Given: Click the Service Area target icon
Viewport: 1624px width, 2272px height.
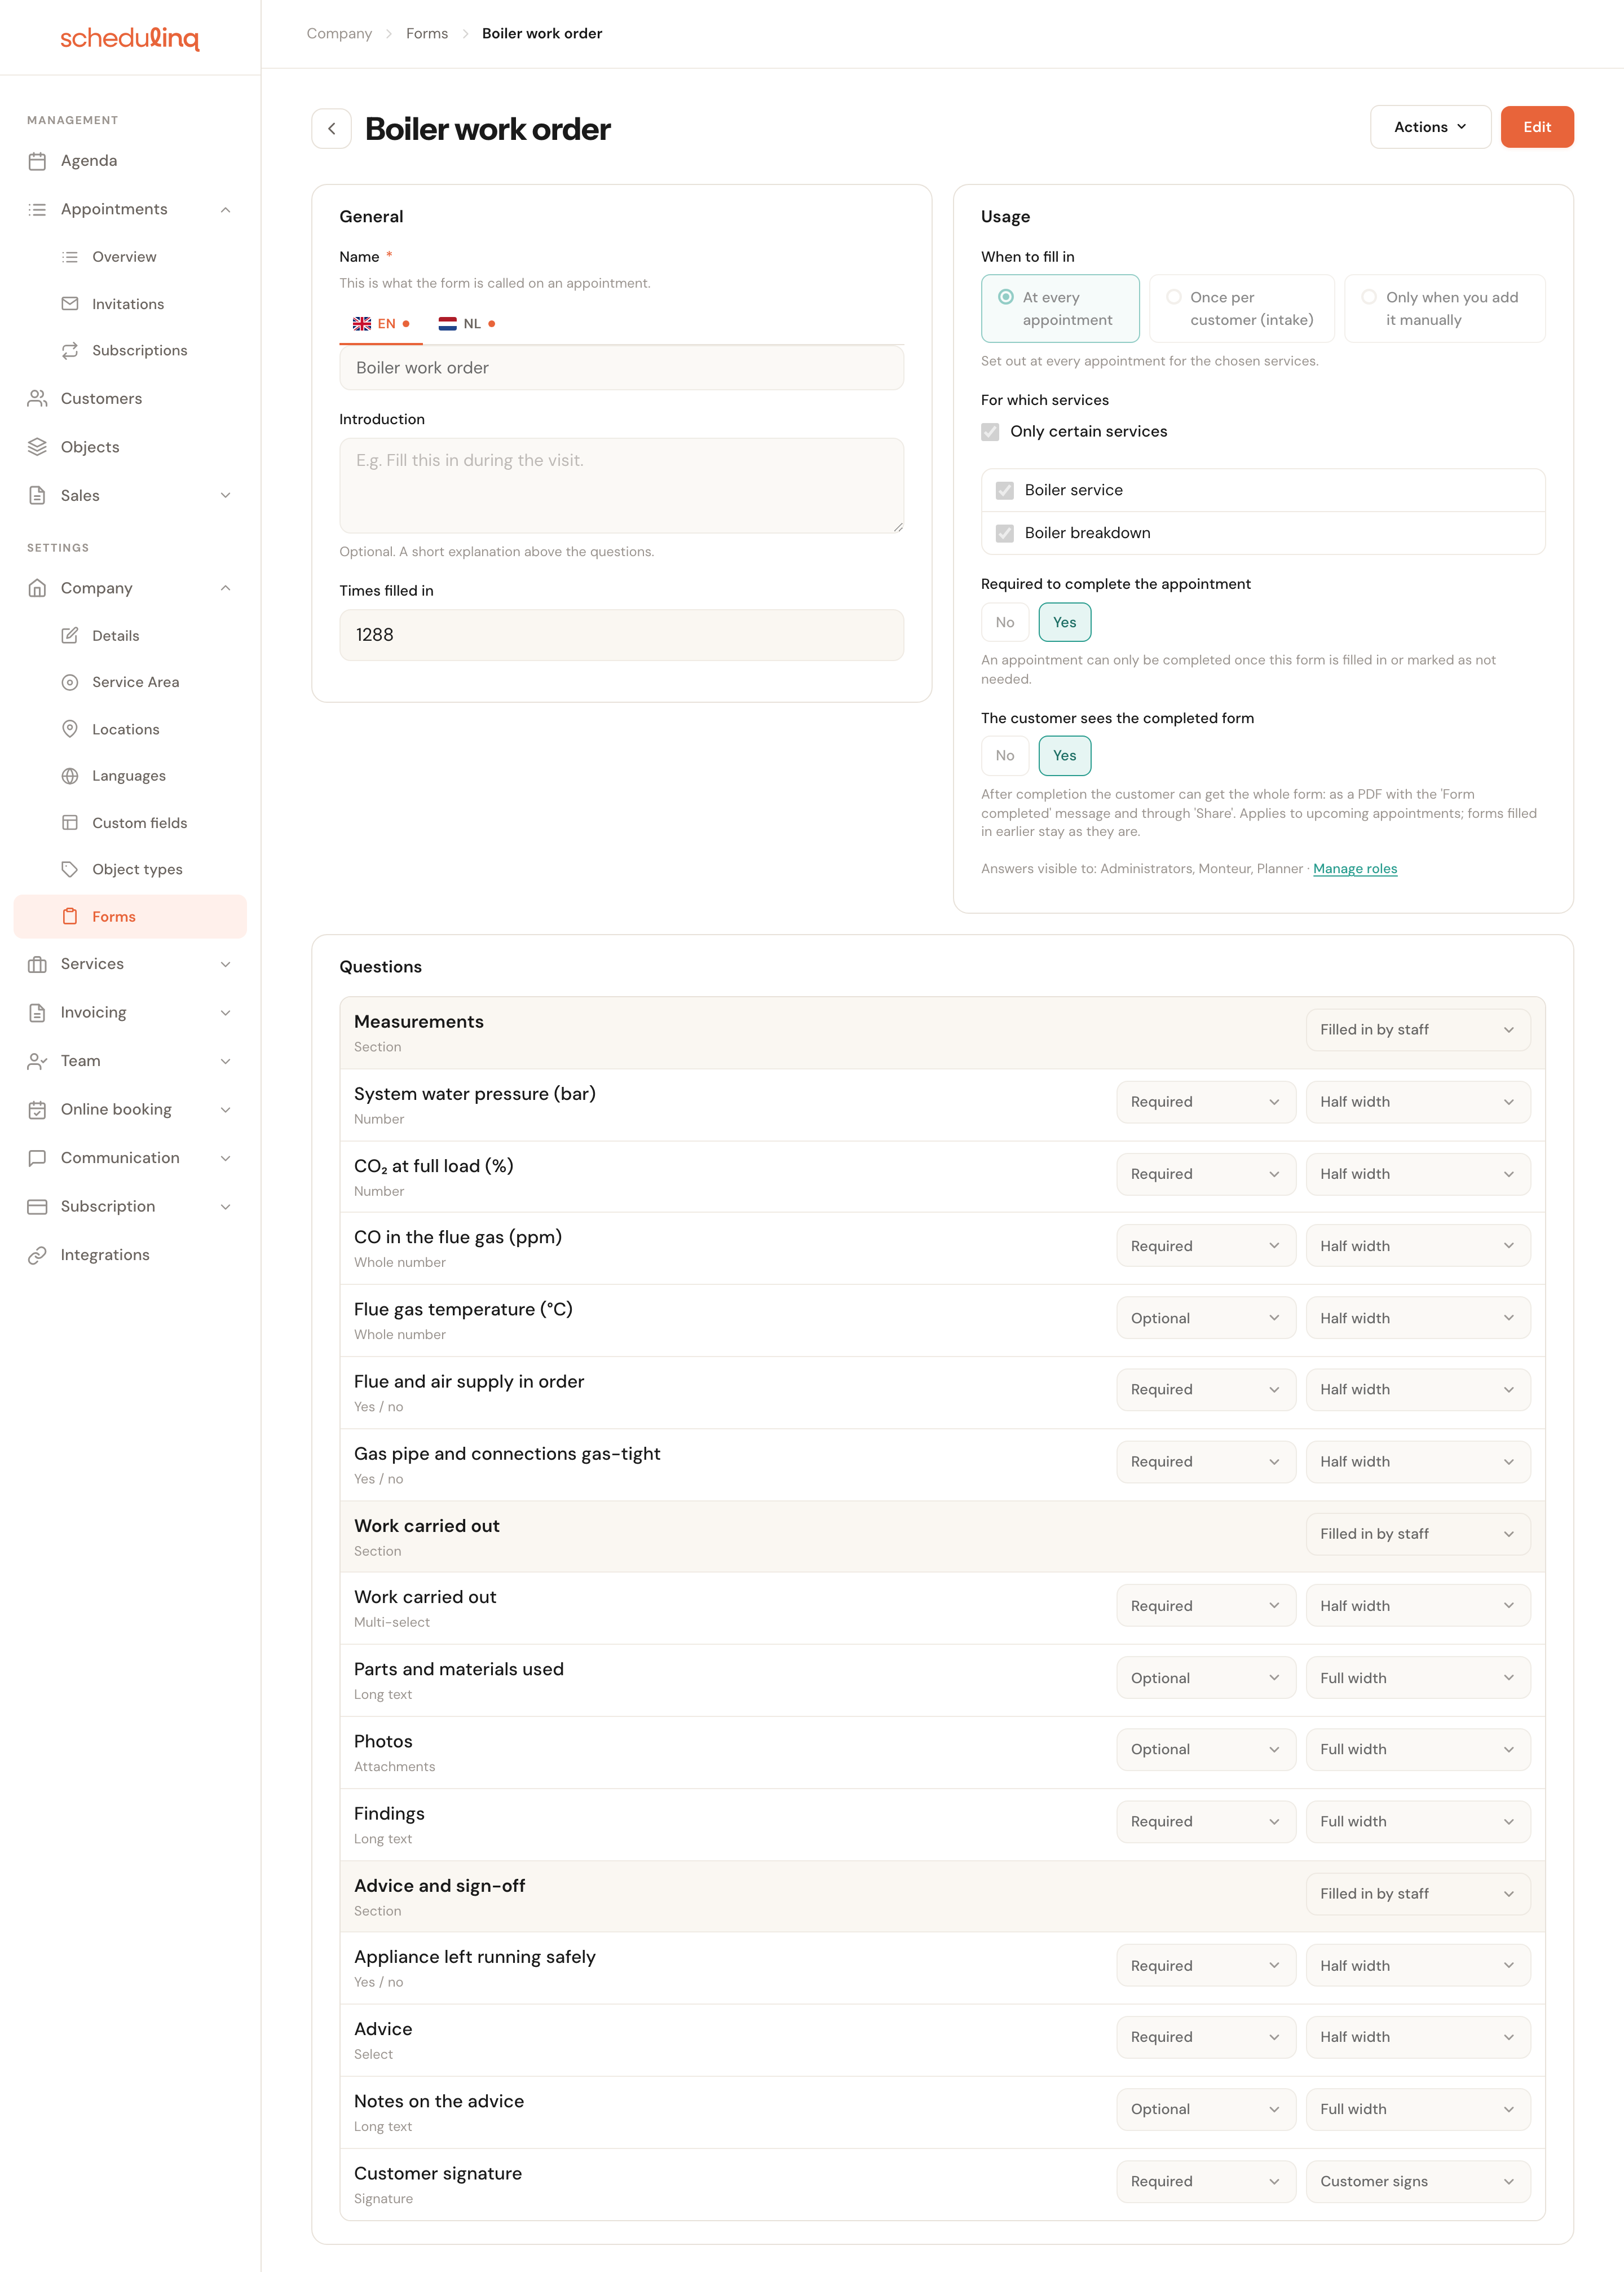Looking at the screenshot, I should tap(70, 682).
